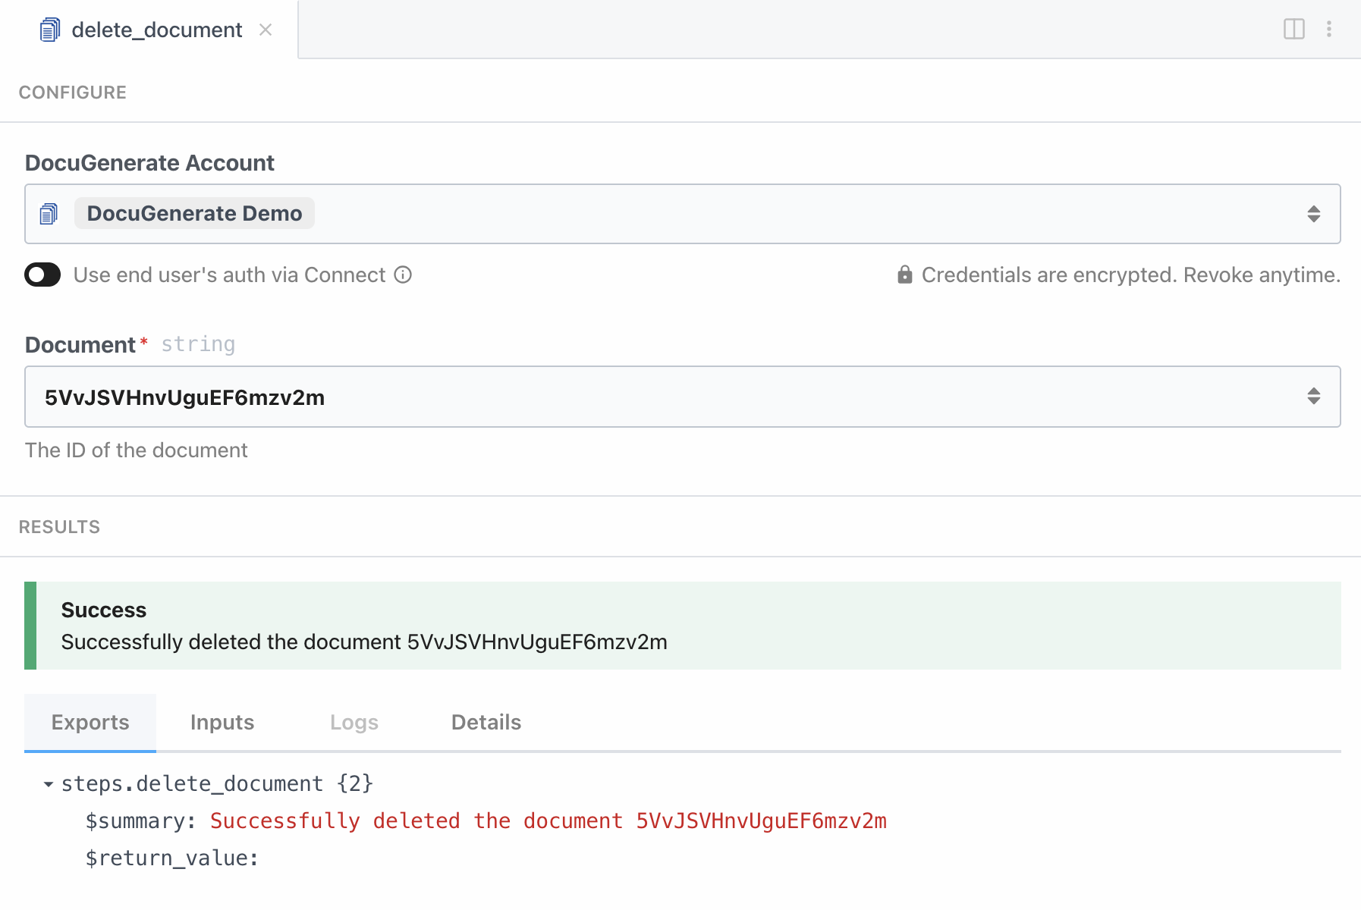This screenshot has width=1361, height=910.
Task: Open the Details tab
Action: coord(486,722)
